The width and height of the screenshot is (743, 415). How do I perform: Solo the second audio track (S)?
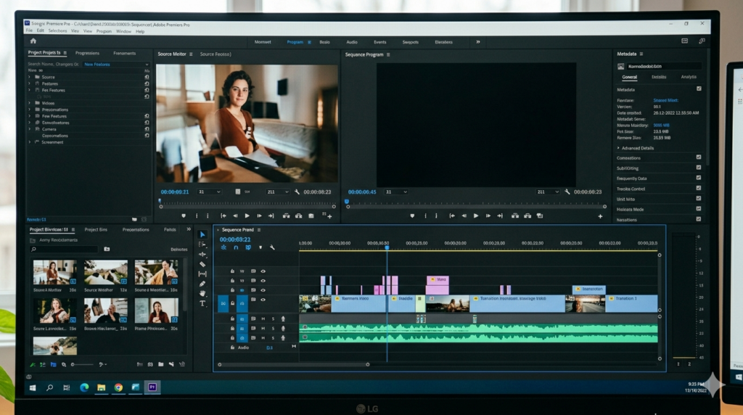[273, 329]
